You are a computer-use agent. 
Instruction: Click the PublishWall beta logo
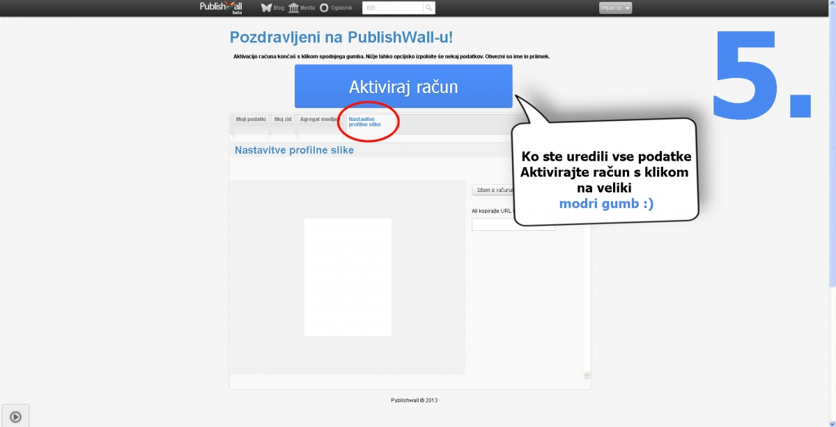point(221,7)
